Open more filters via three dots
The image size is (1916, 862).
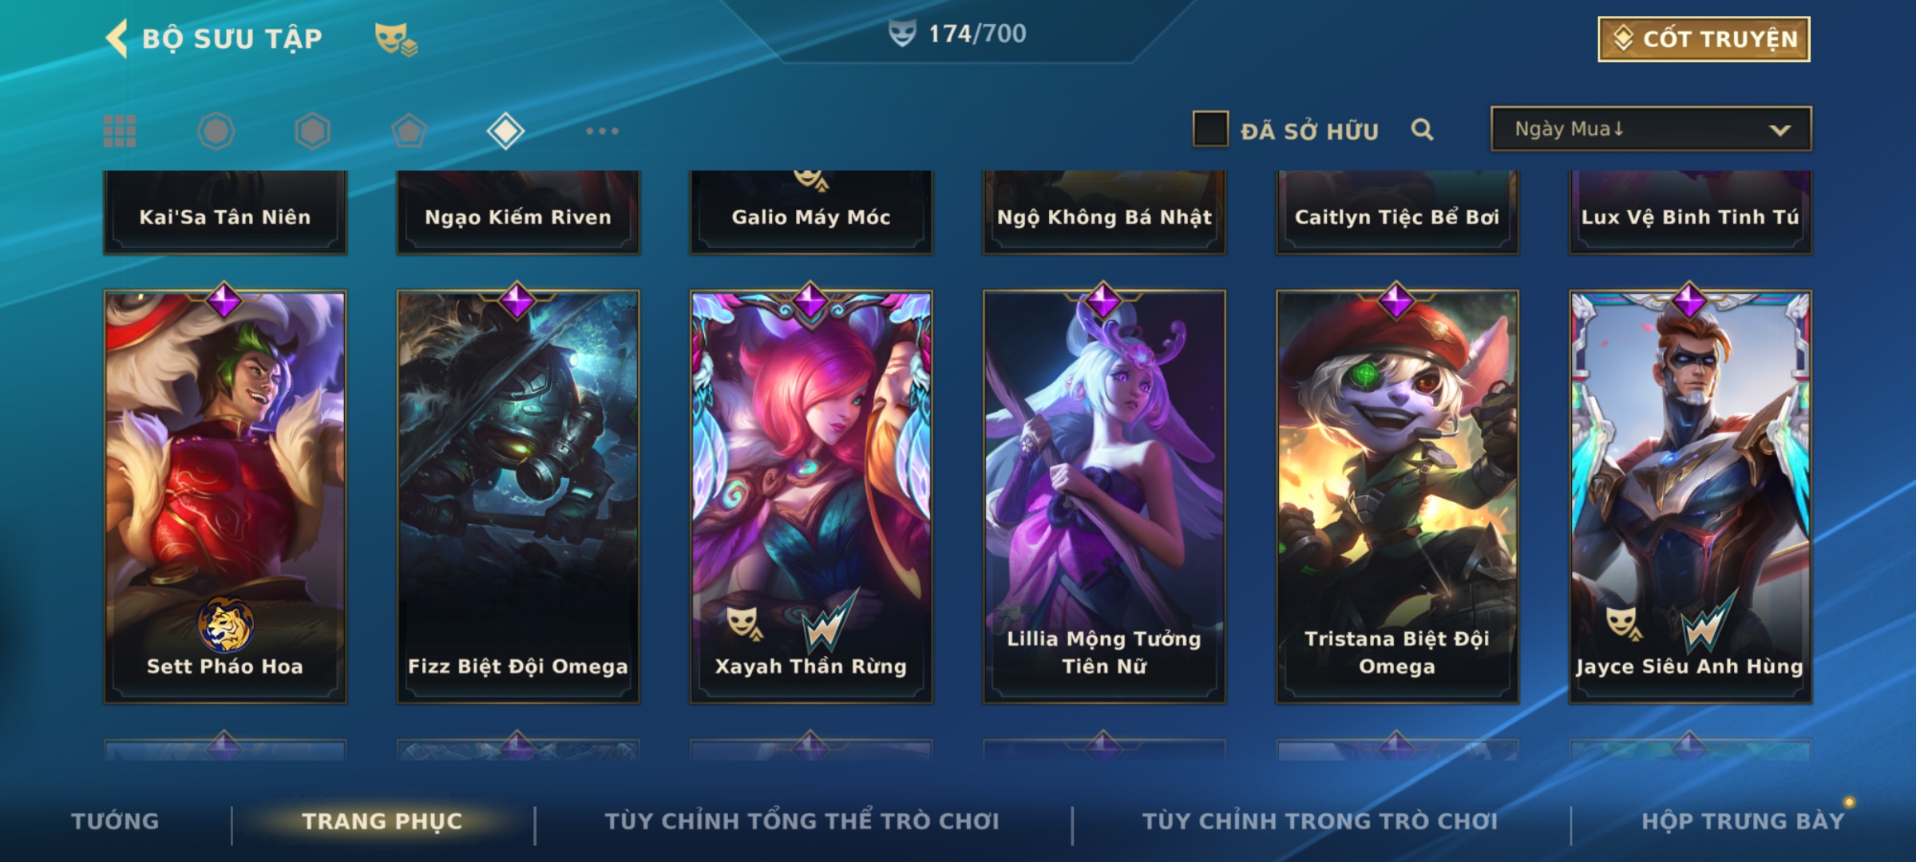coord(602,131)
